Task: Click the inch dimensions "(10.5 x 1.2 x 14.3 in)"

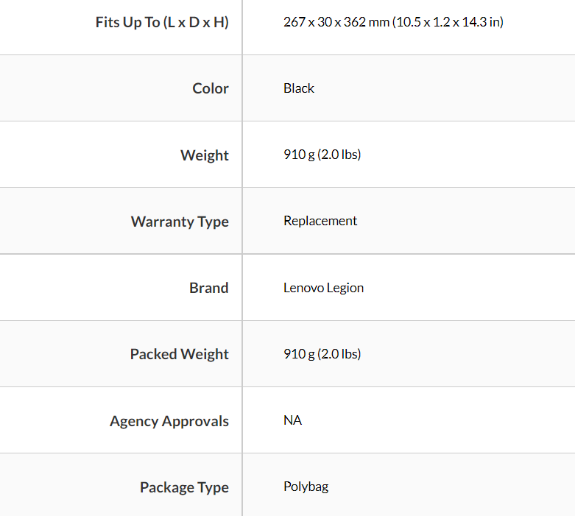Action: 448,22
